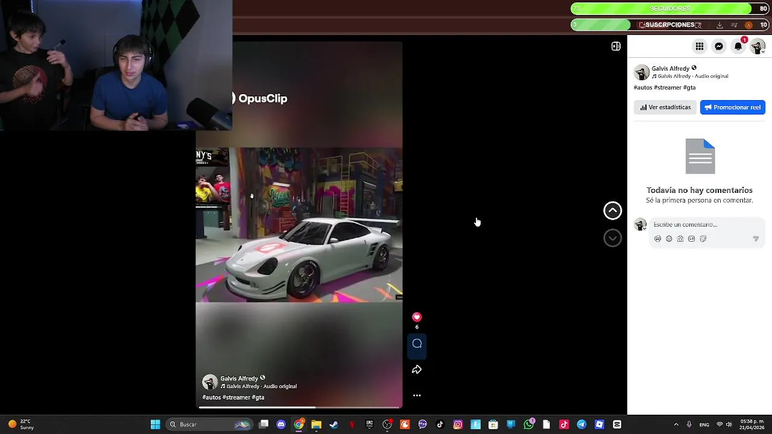This screenshot has height=434, width=772.
Task: Open account profile menu at top right
Action: coord(758,46)
